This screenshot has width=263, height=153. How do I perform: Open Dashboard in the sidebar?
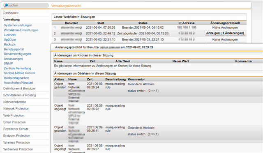point(11,13)
